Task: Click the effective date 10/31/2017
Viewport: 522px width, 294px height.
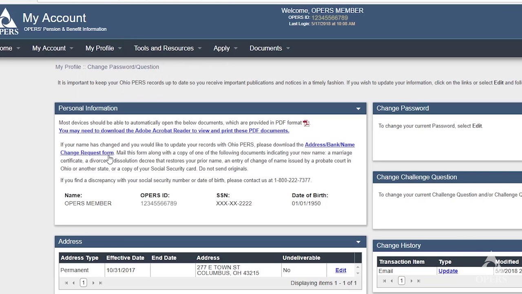Action: [x=120, y=270]
